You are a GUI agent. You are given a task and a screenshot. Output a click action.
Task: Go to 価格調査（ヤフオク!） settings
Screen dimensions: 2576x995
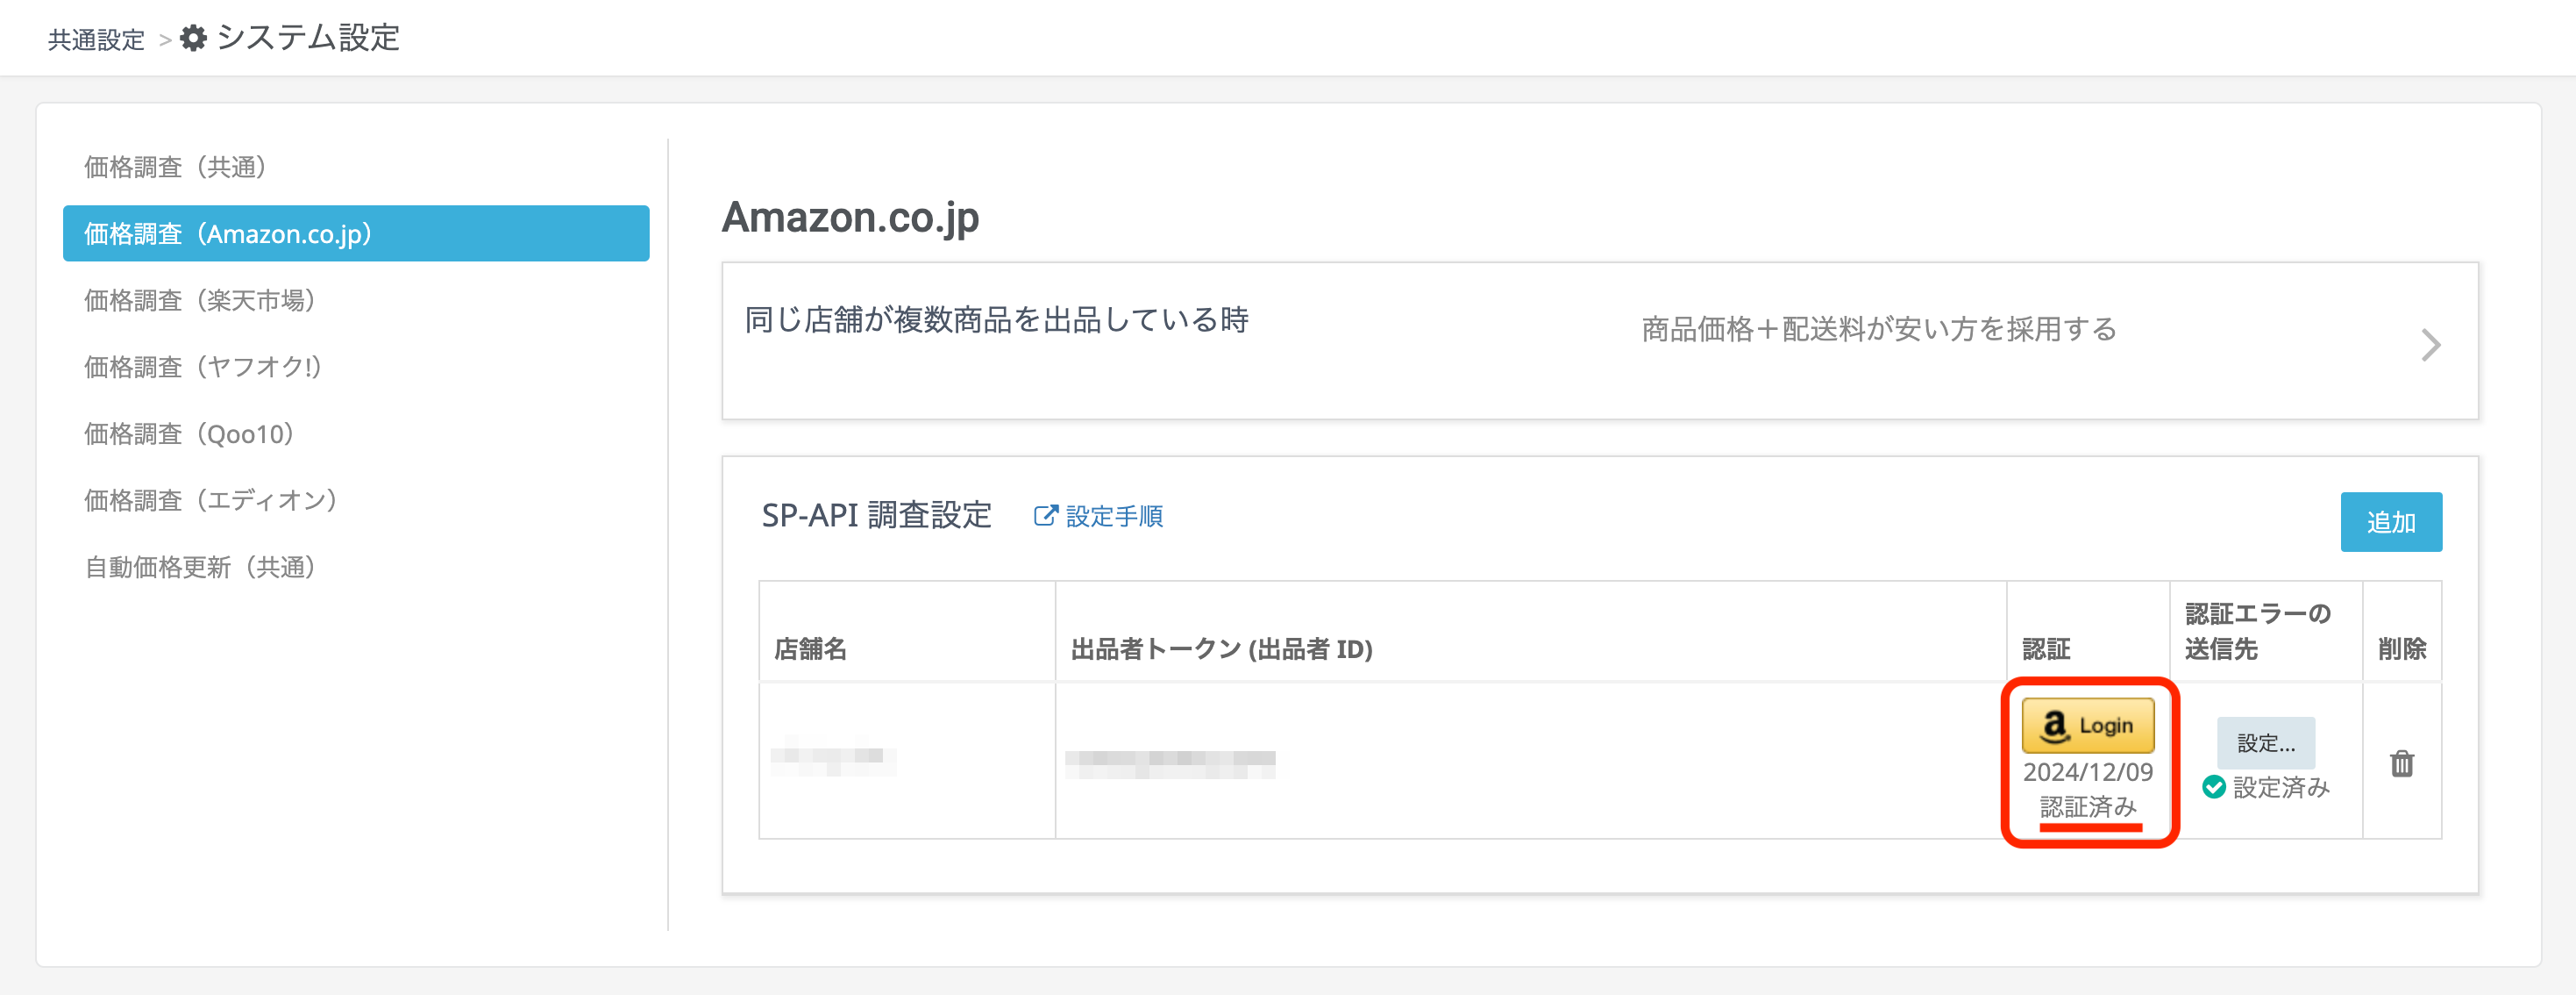pos(202,368)
